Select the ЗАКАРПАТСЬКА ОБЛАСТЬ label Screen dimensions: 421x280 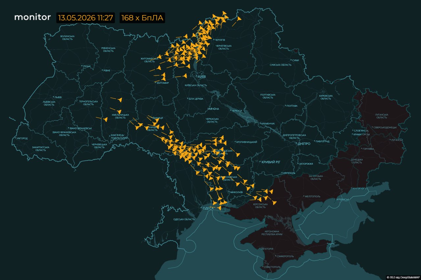click(x=41, y=149)
